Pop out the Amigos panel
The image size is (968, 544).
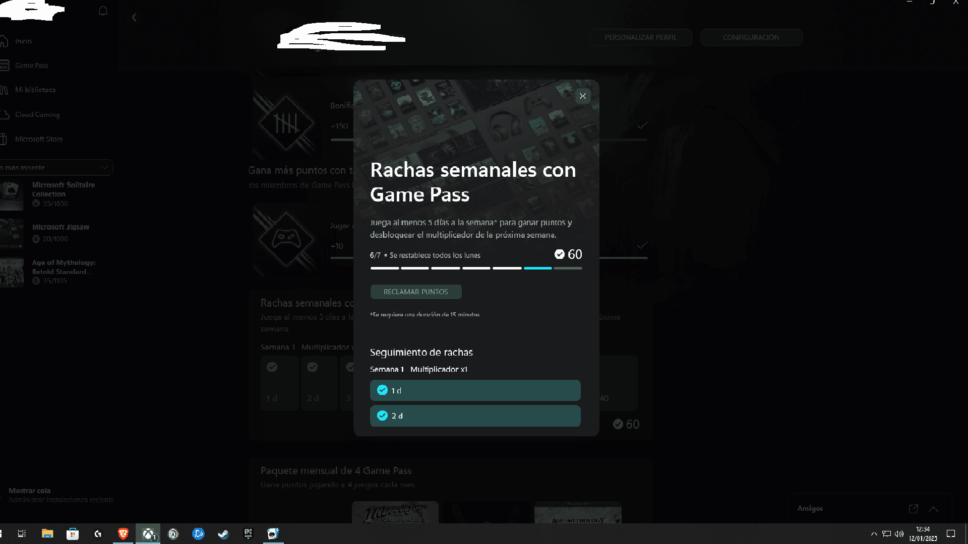pyautogui.click(x=913, y=509)
